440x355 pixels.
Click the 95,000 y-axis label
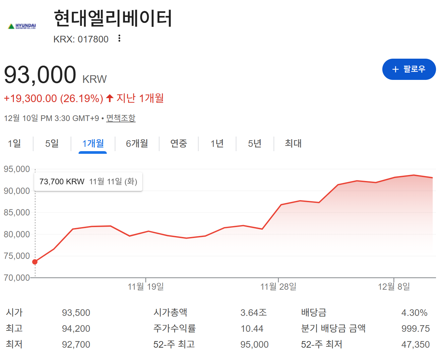[x=17, y=169]
